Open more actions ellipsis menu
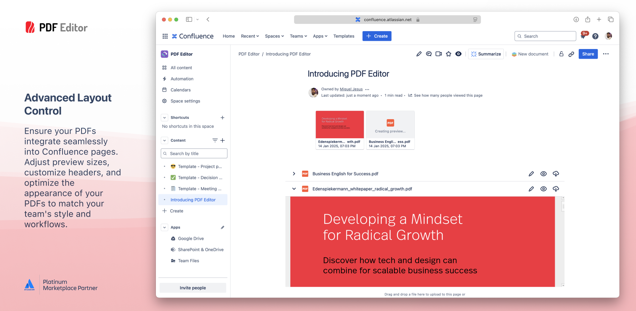This screenshot has width=636, height=311. (606, 54)
